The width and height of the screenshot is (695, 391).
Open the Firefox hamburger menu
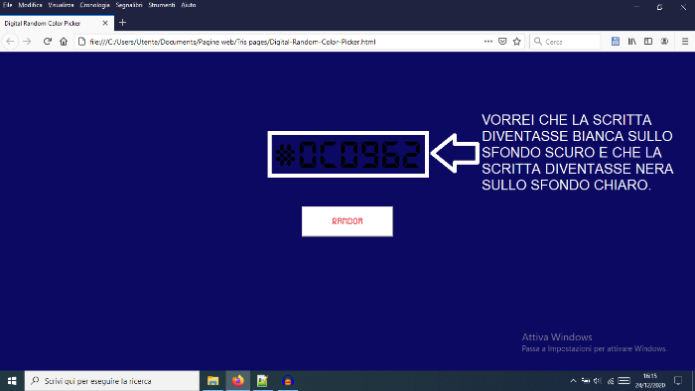pyautogui.click(x=685, y=41)
